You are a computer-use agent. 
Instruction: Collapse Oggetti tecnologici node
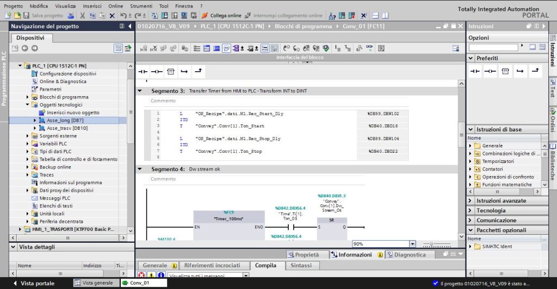point(27,105)
